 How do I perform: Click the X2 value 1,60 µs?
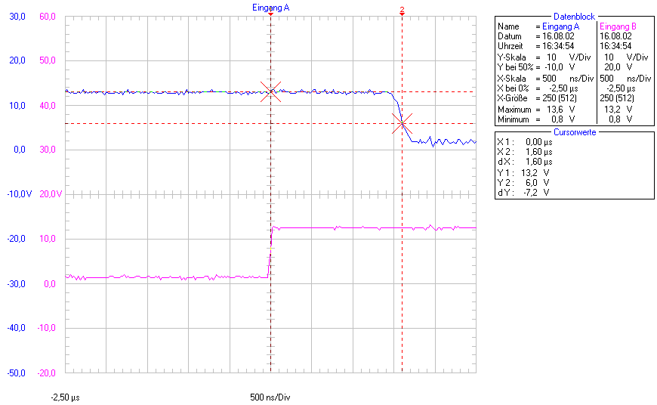coord(538,152)
